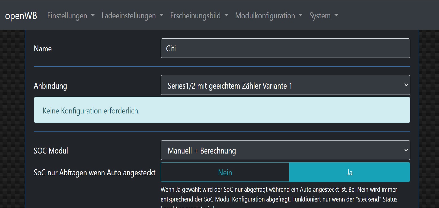Viewport: 439px width, 208px height.
Task: Open the System menu
Action: click(x=320, y=16)
